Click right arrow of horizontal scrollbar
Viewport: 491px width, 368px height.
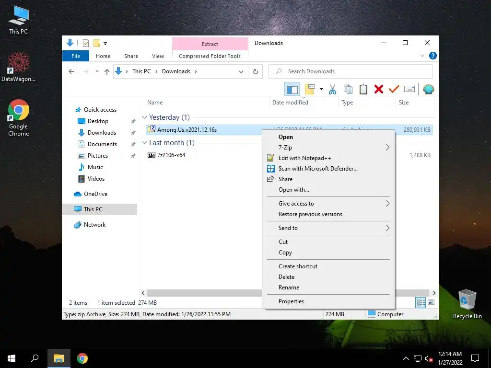click(x=434, y=293)
